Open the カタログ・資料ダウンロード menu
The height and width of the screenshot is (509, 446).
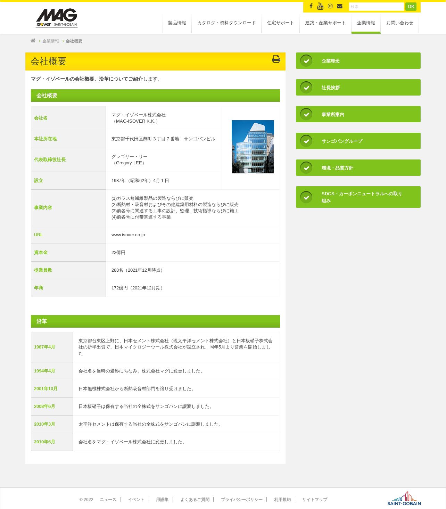point(226,23)
